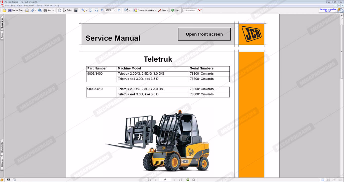Switch to Continuous page layout icon
Screen dimensions: 344x182
[x=328, y=180]
